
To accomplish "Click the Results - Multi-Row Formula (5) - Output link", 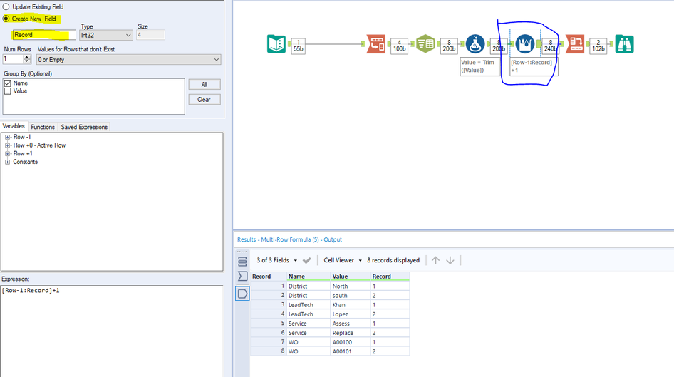I will [x=289, y=240].
